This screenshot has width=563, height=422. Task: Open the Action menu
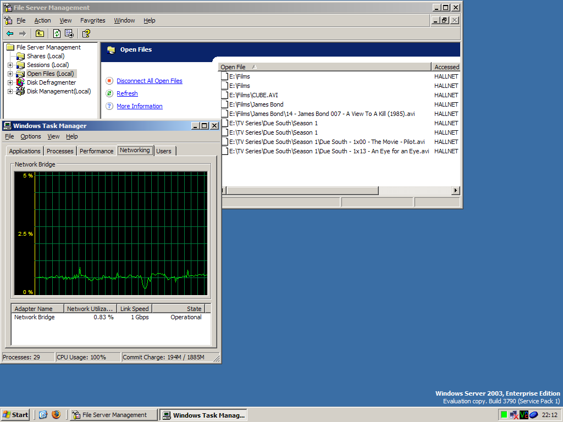(42, 20)
